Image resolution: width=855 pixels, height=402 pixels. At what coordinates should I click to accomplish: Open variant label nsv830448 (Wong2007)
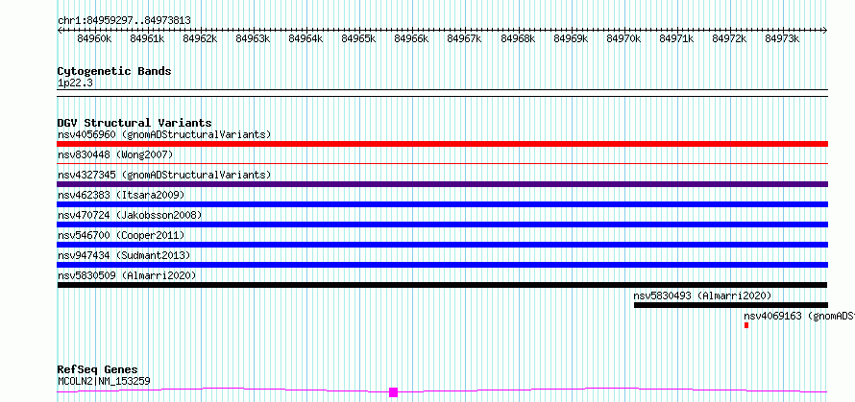115,154
